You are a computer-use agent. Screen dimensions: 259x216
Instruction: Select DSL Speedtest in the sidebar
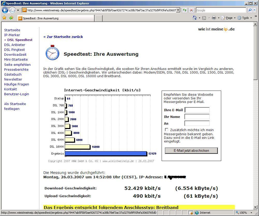20,40
